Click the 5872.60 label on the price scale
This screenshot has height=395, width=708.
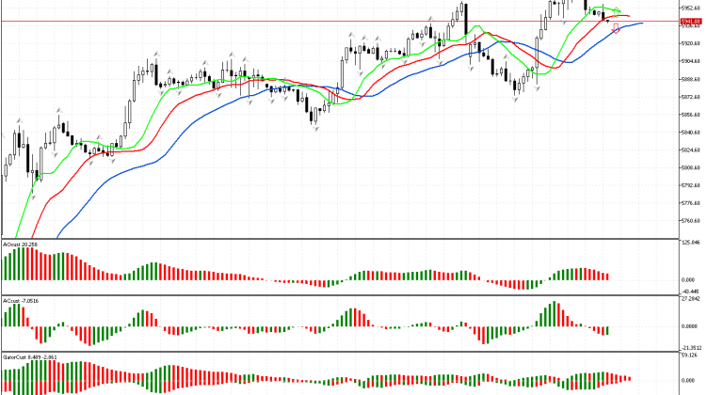click(x=692, y=97)
